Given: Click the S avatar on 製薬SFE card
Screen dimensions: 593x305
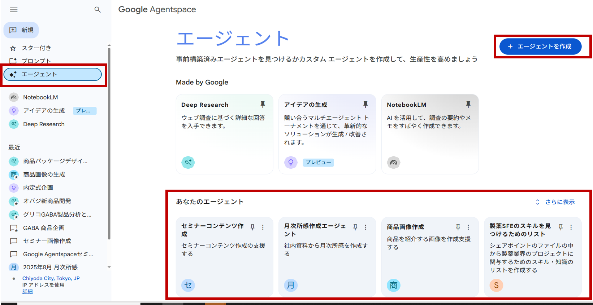Looking at the screenshot, I should pyautogui.click(x=496, y=285).
